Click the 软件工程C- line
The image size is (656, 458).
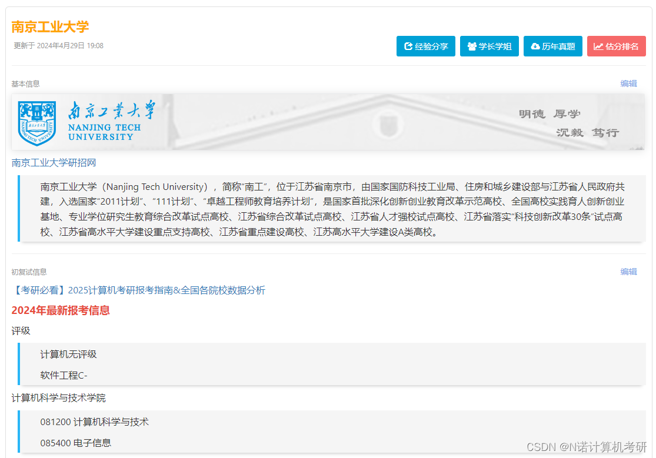64,375
